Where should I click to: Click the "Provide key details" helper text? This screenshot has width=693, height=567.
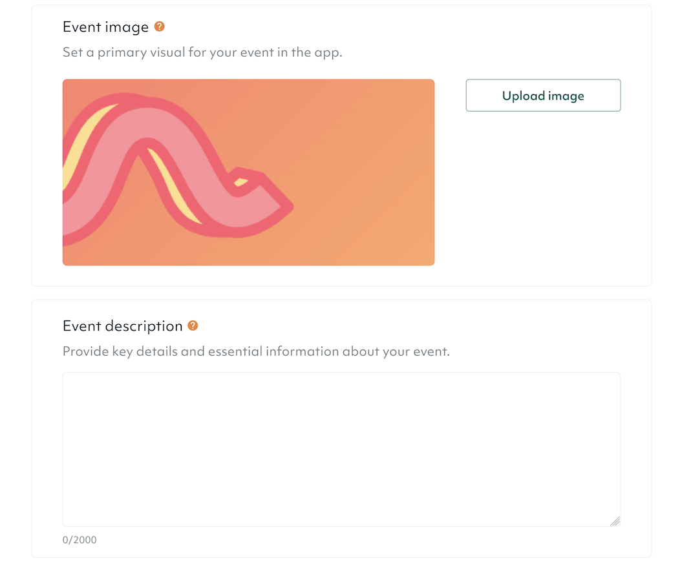[255, 352]
